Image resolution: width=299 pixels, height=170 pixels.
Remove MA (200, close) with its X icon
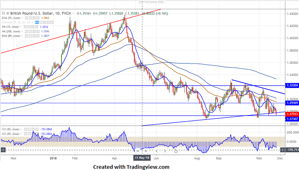[x=38, y=31]
